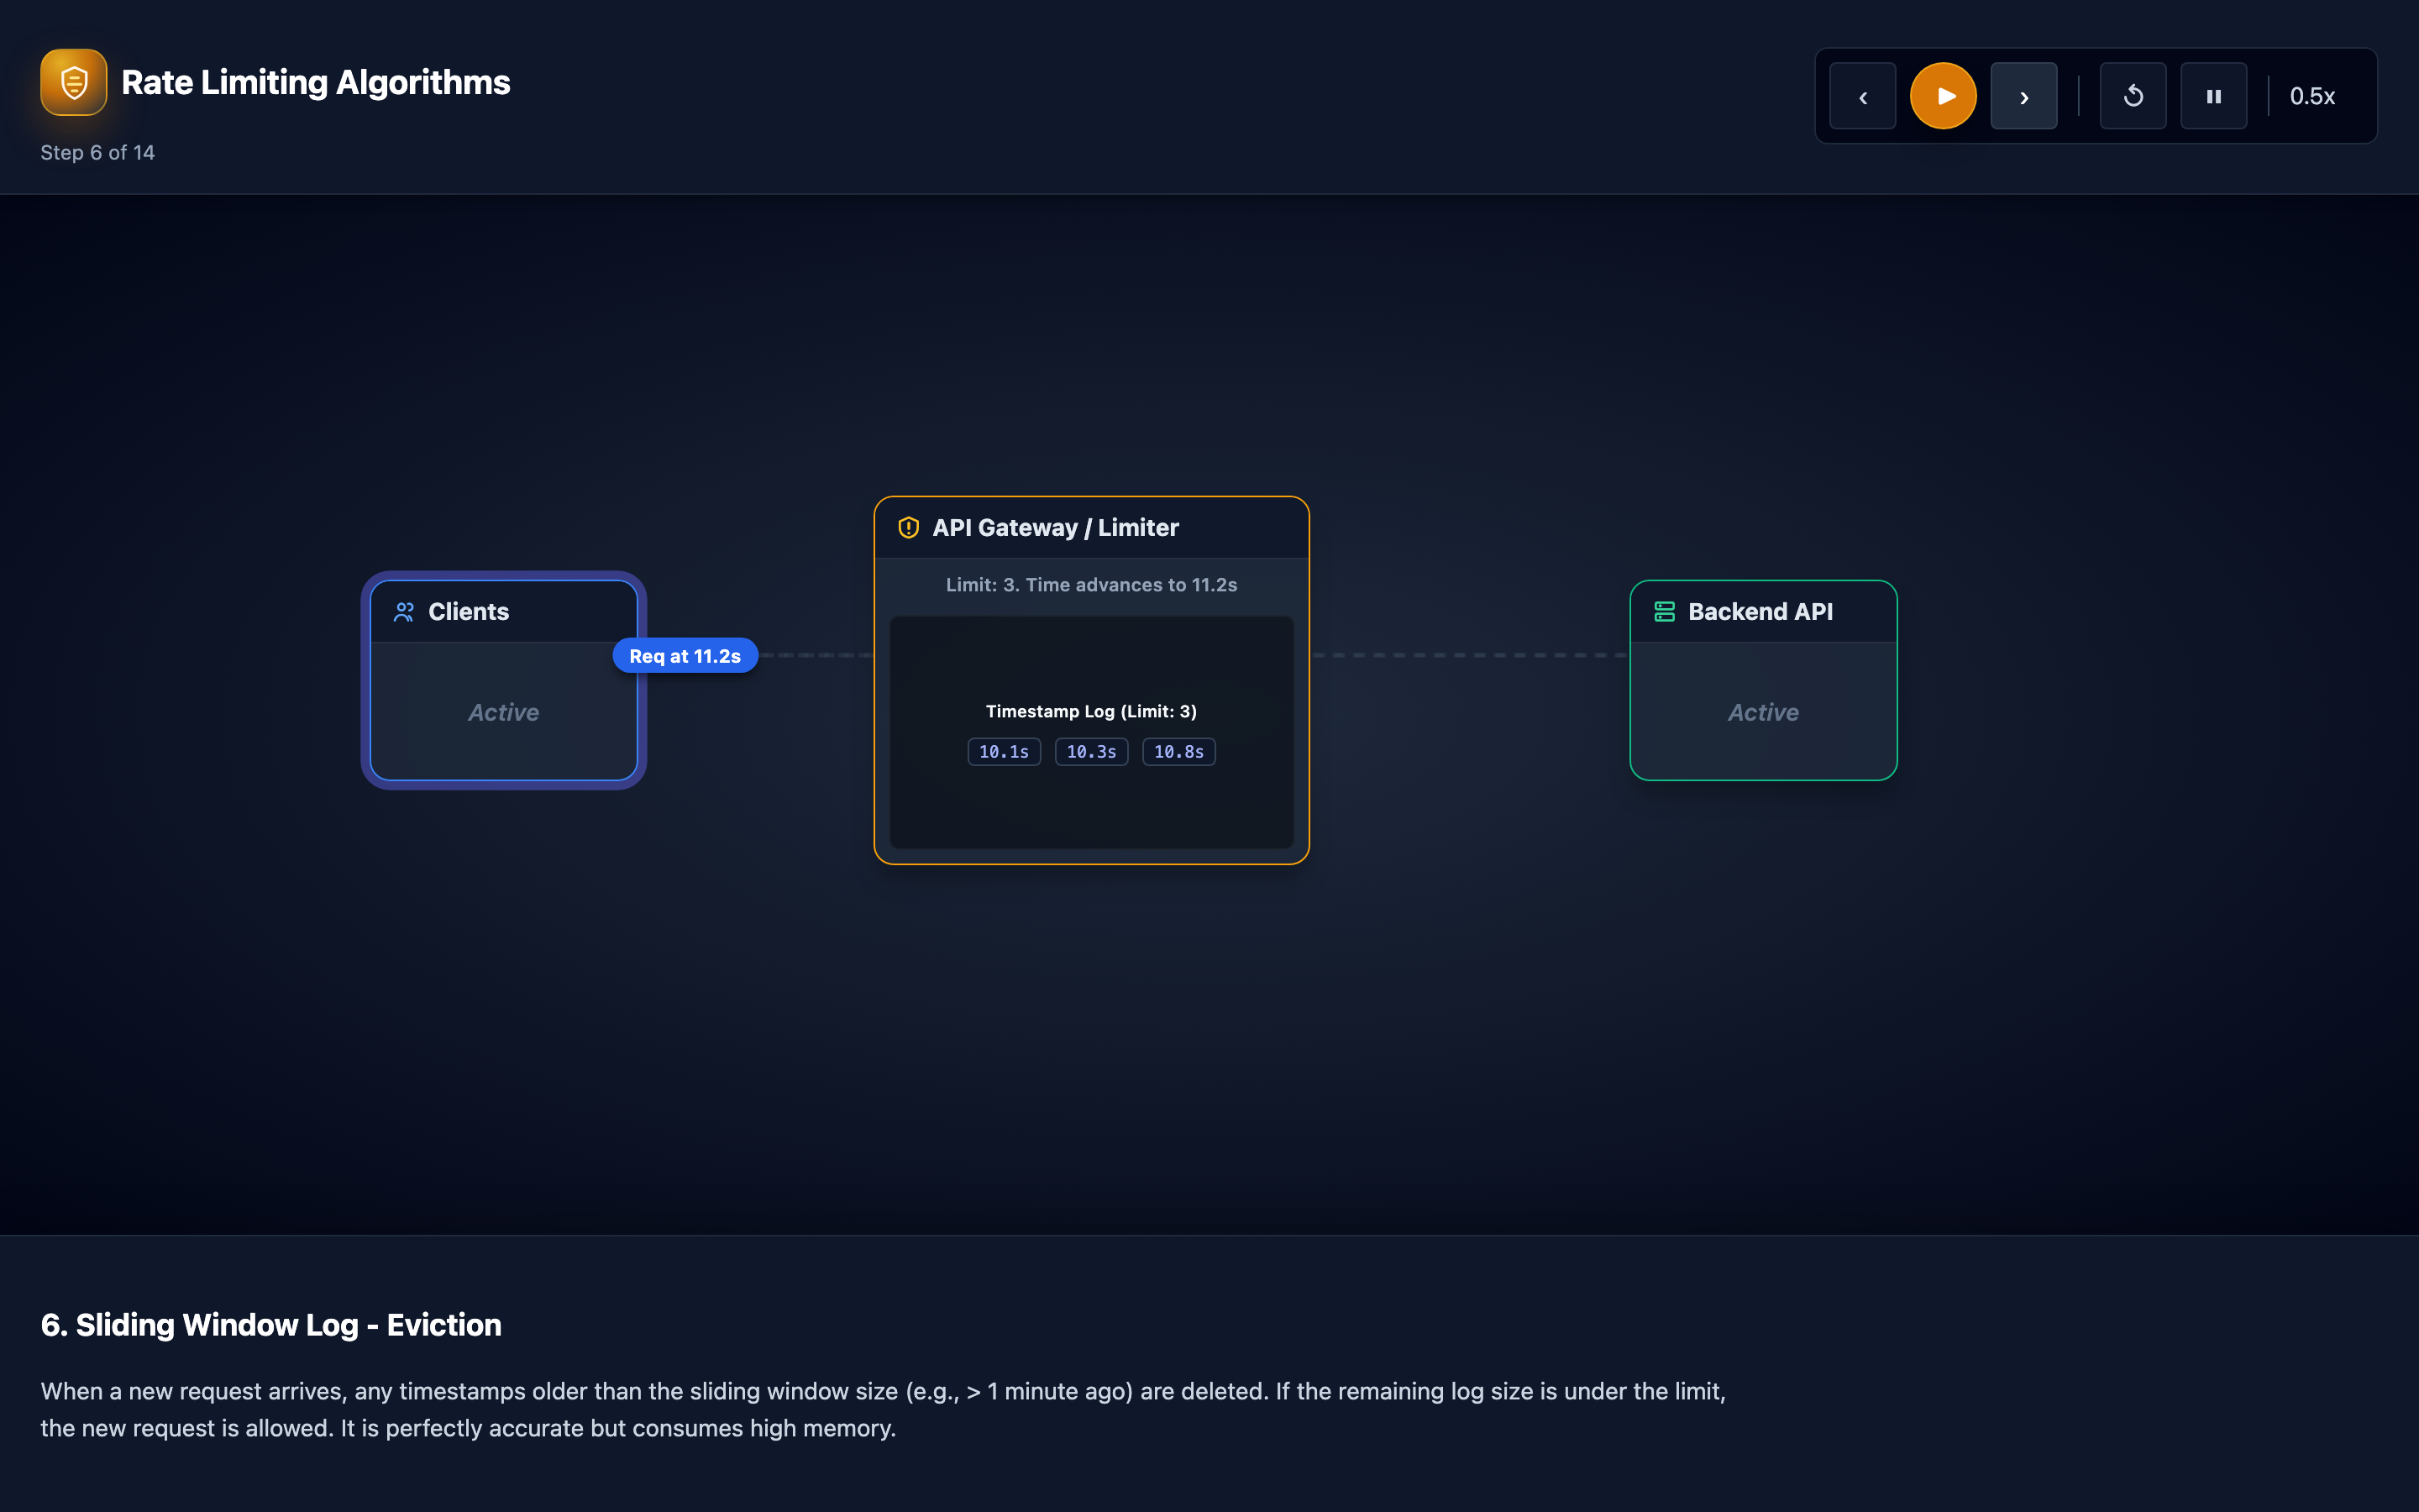
Task: Click the explanation paragraph about timestamp eviction
Action: [884, 1410]
